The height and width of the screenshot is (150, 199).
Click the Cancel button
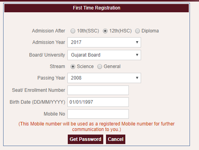tap(115, 139)
